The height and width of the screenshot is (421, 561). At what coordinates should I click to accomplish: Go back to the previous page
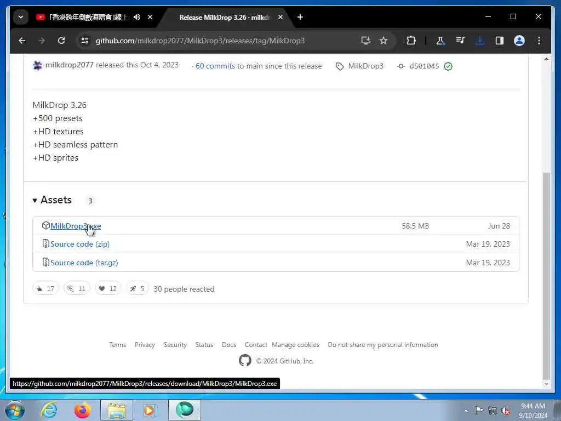click(x=22, y=41)
